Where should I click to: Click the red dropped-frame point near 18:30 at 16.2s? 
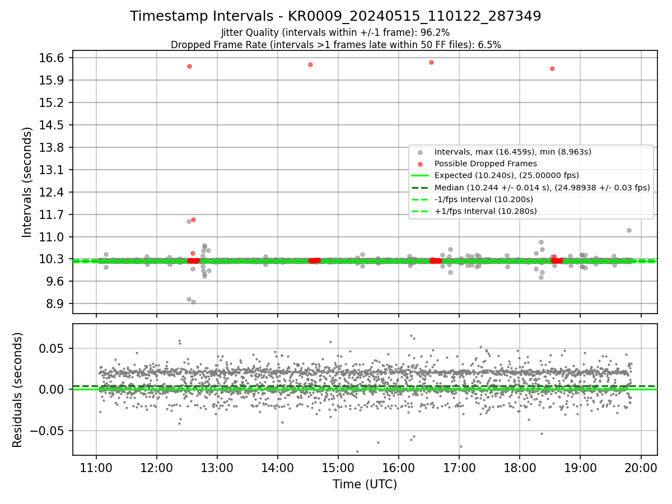point(552,68)
